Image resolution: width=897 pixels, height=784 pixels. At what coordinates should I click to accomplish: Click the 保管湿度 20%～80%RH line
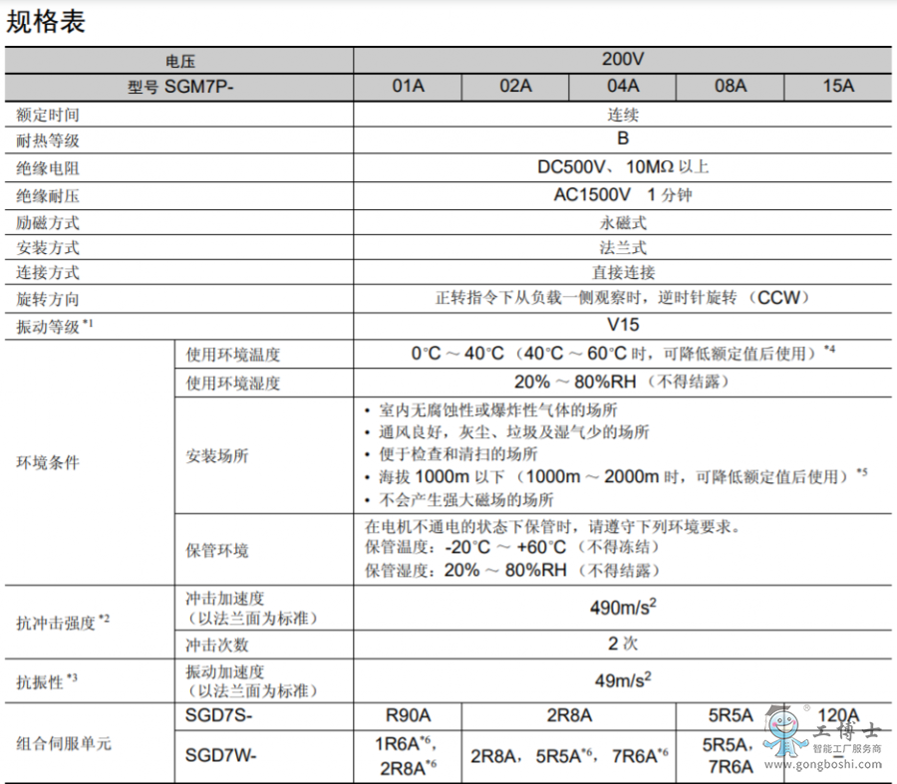(513, 570)
